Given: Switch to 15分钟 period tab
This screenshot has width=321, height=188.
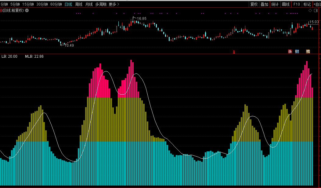Looking at the screenshot, I should click(28, 4).
